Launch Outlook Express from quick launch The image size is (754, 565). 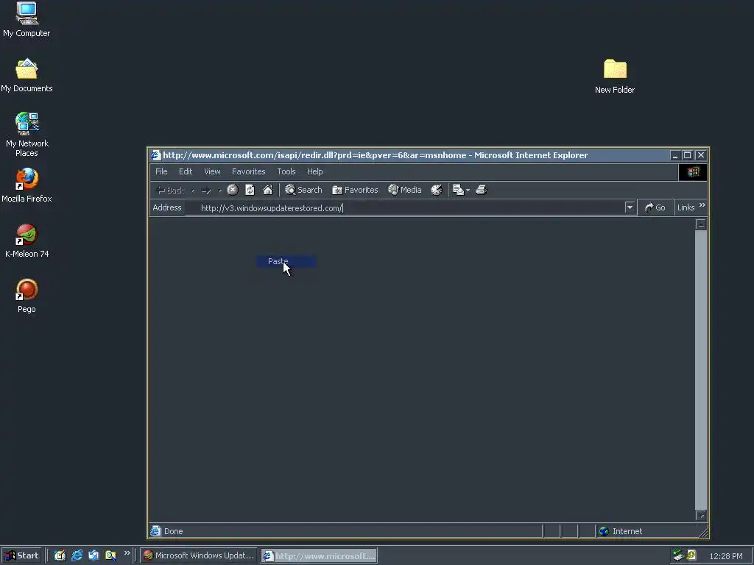click(x=94, y=555)
